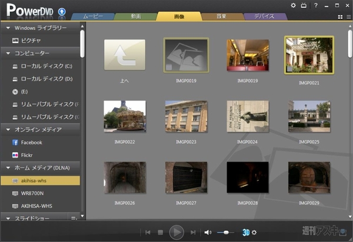The image size is (353, 242).
Task: Switch to TV mode icon in title bar
Action: (304, 5)
